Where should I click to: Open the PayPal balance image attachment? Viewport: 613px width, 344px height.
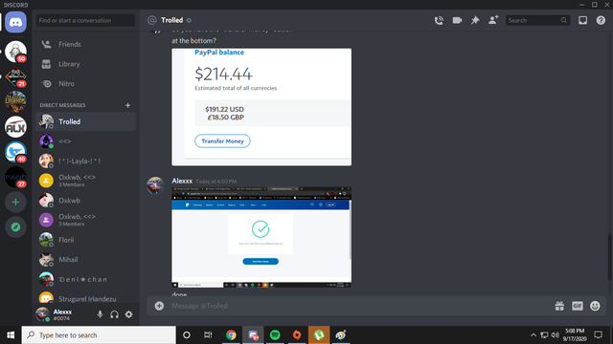point(261,107)
